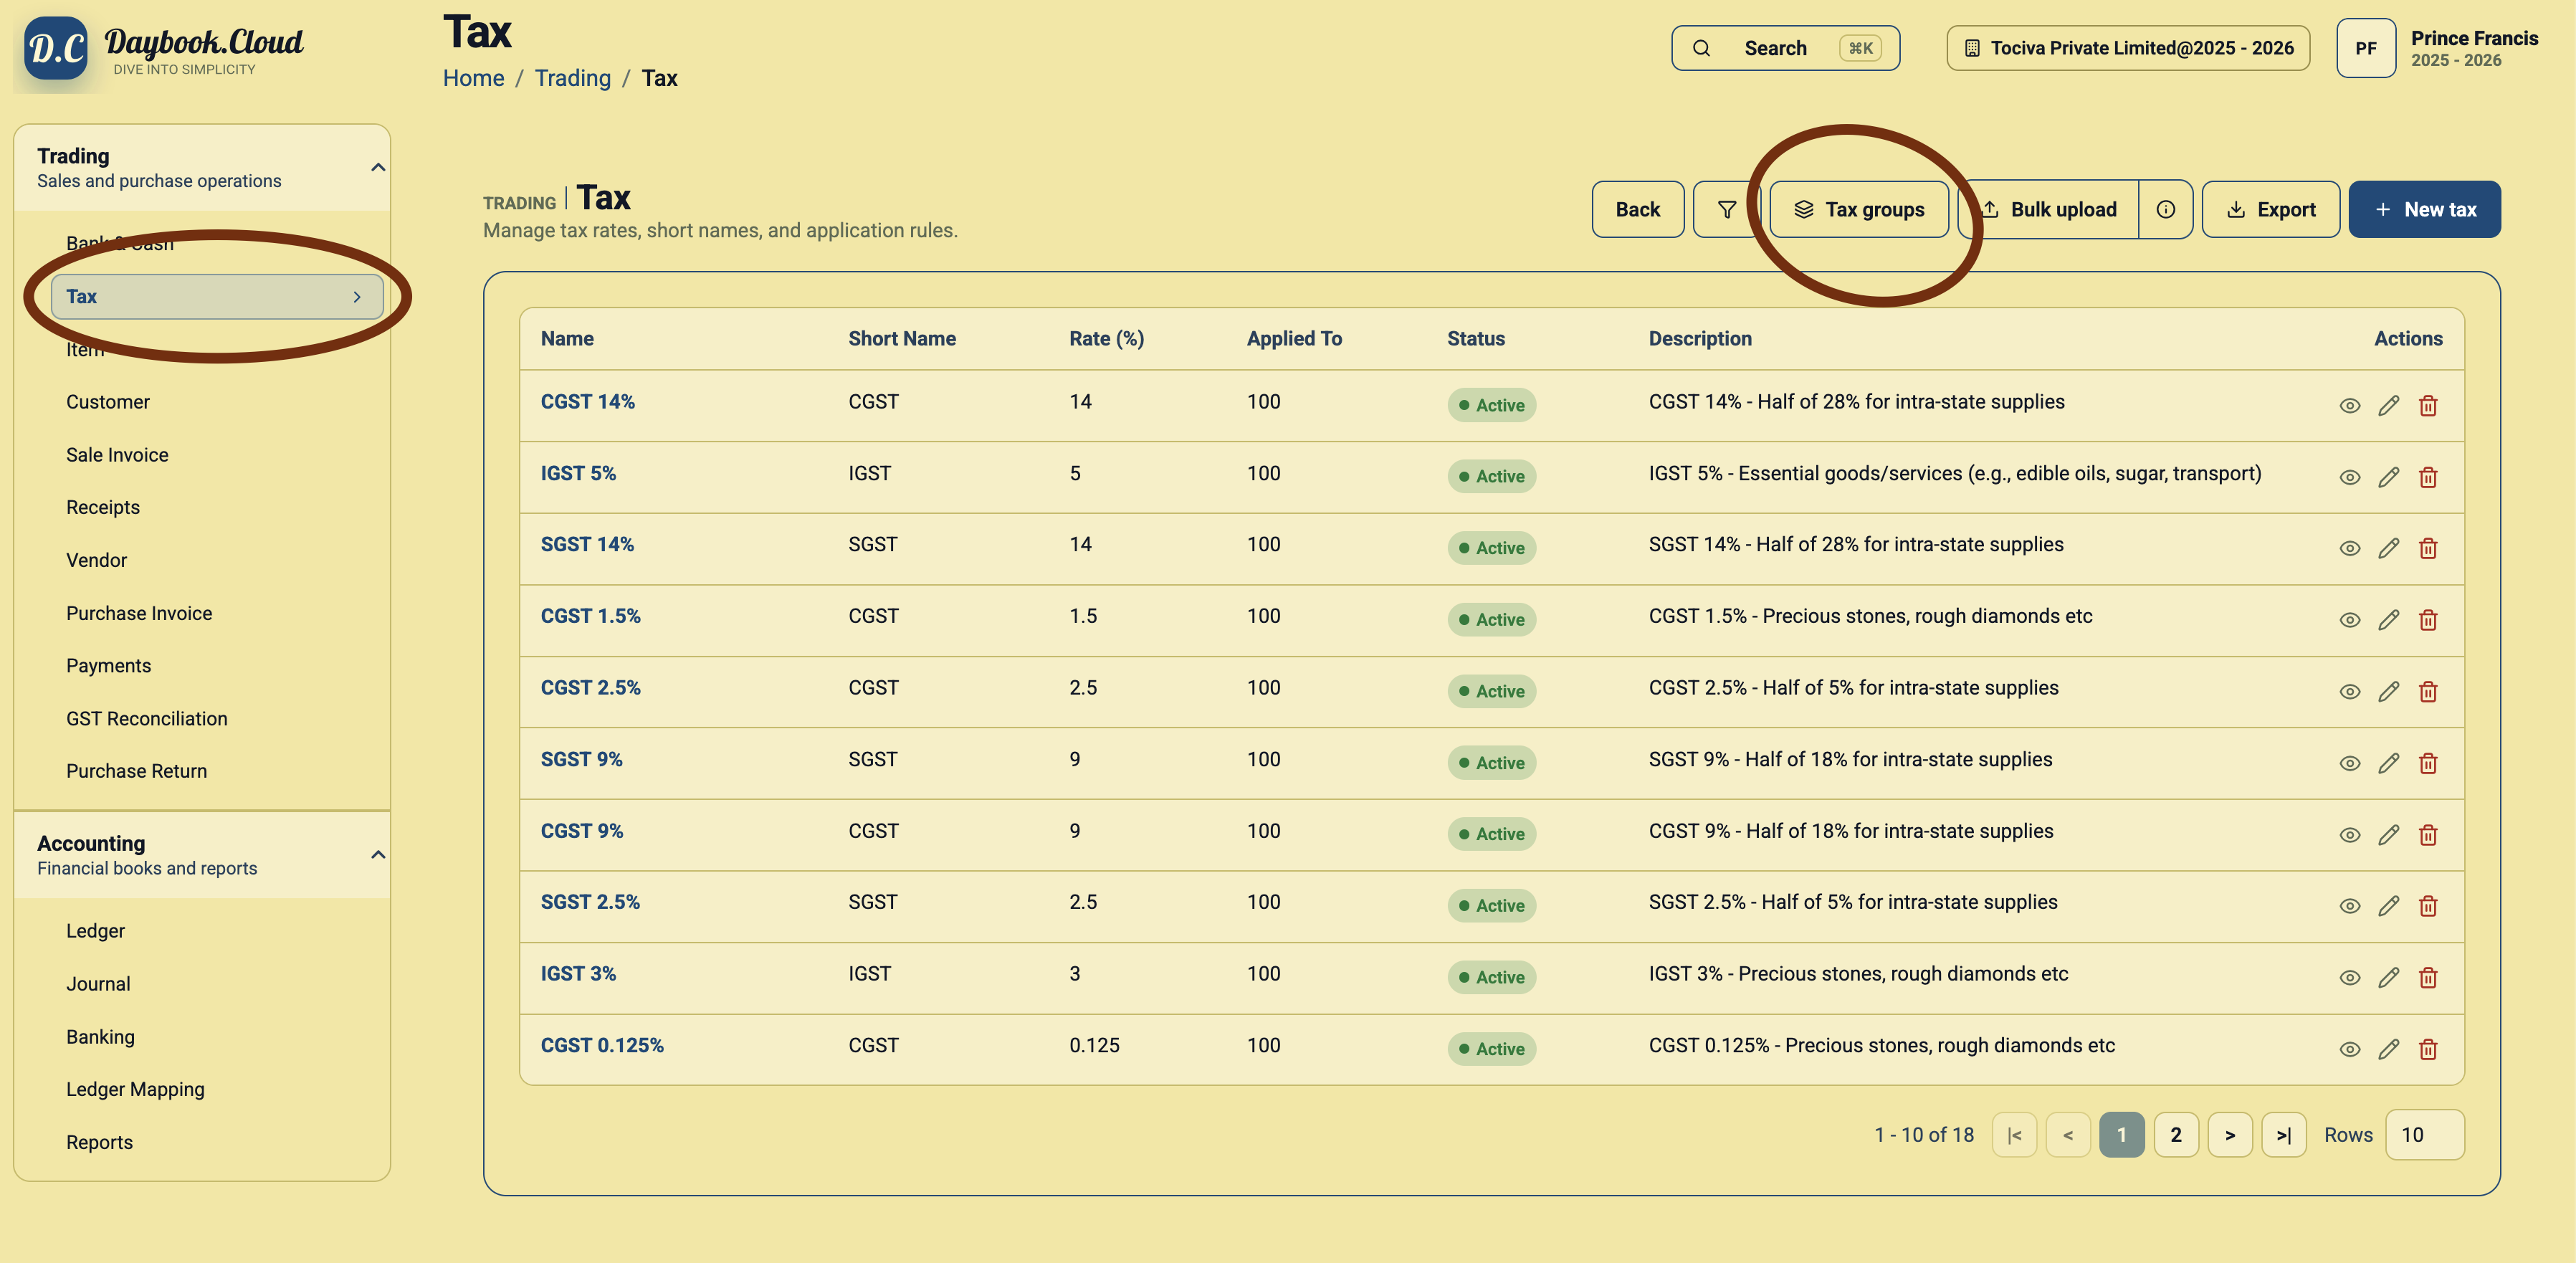Screen dimensions: 2576x1263
Task: Open Reports under Accounting
Action: pos(99,1142)
